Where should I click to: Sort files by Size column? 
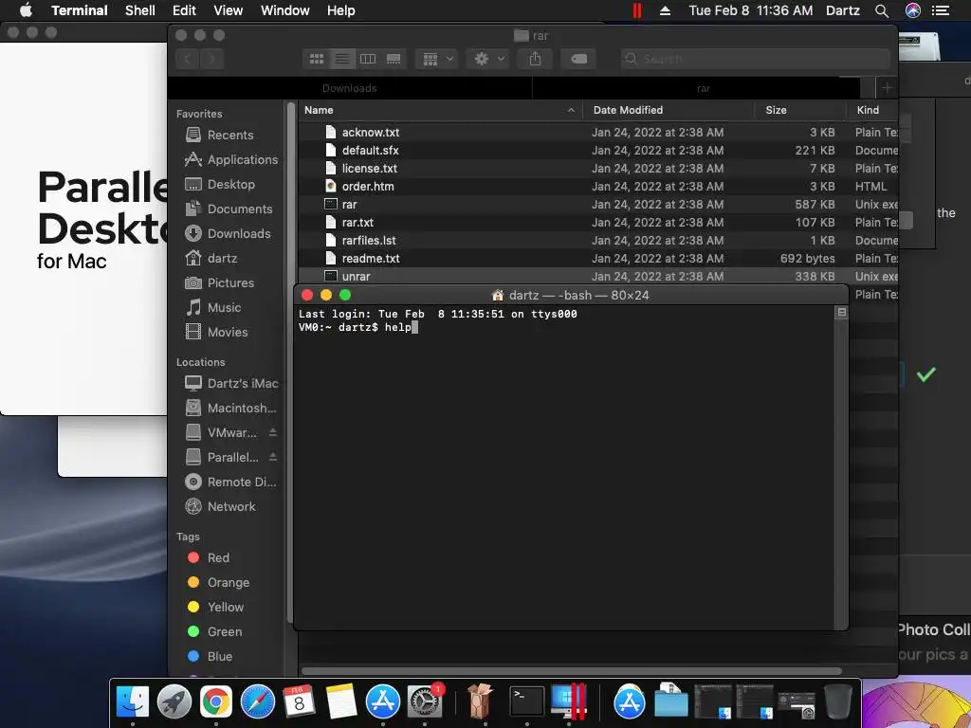[800, 110]
